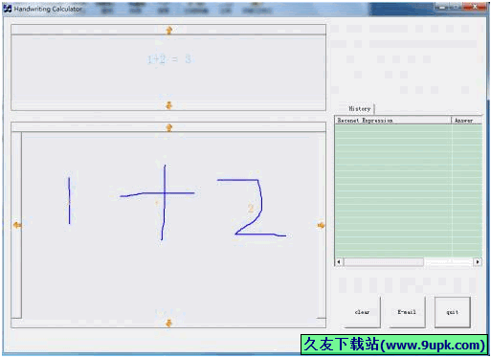Click the quit button
Viewport: 491px width, 358px height.
(453, 312)
